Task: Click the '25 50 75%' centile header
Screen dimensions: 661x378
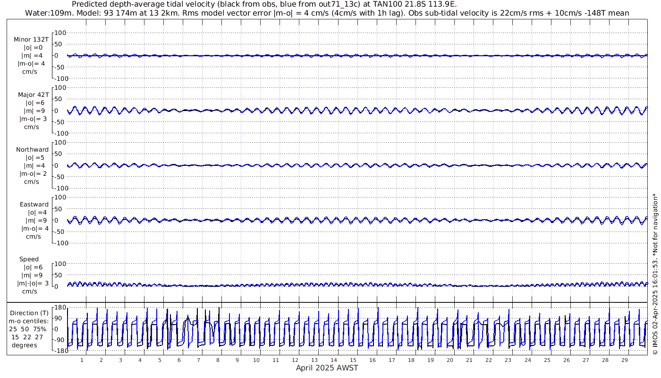Action: pyautogui.click(x=28, y=329)
